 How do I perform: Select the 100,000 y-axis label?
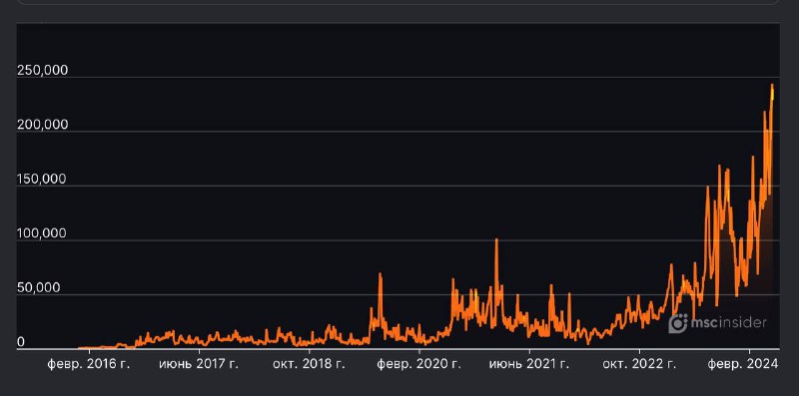(42, 233)
